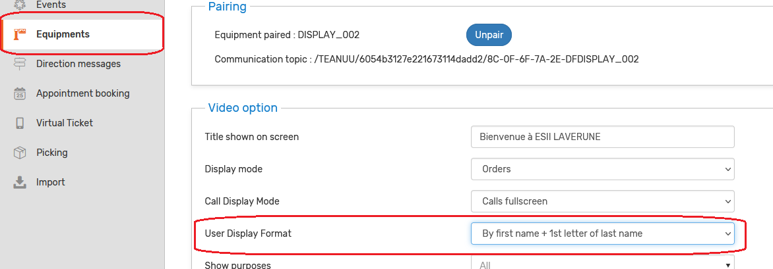Click the Virtual Ticket phone icon
Viewport: 773px width, 269px height.
pos(20,123)
